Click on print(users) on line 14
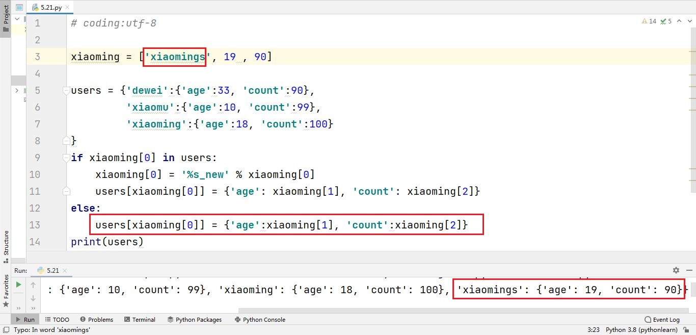Viewport: 696px width, 335px height. (107, 242)
